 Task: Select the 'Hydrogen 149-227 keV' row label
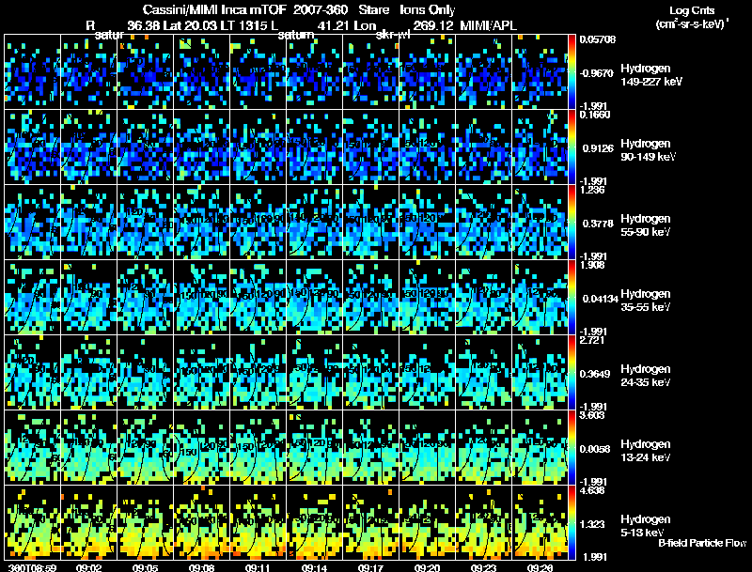tap(650, 75)
